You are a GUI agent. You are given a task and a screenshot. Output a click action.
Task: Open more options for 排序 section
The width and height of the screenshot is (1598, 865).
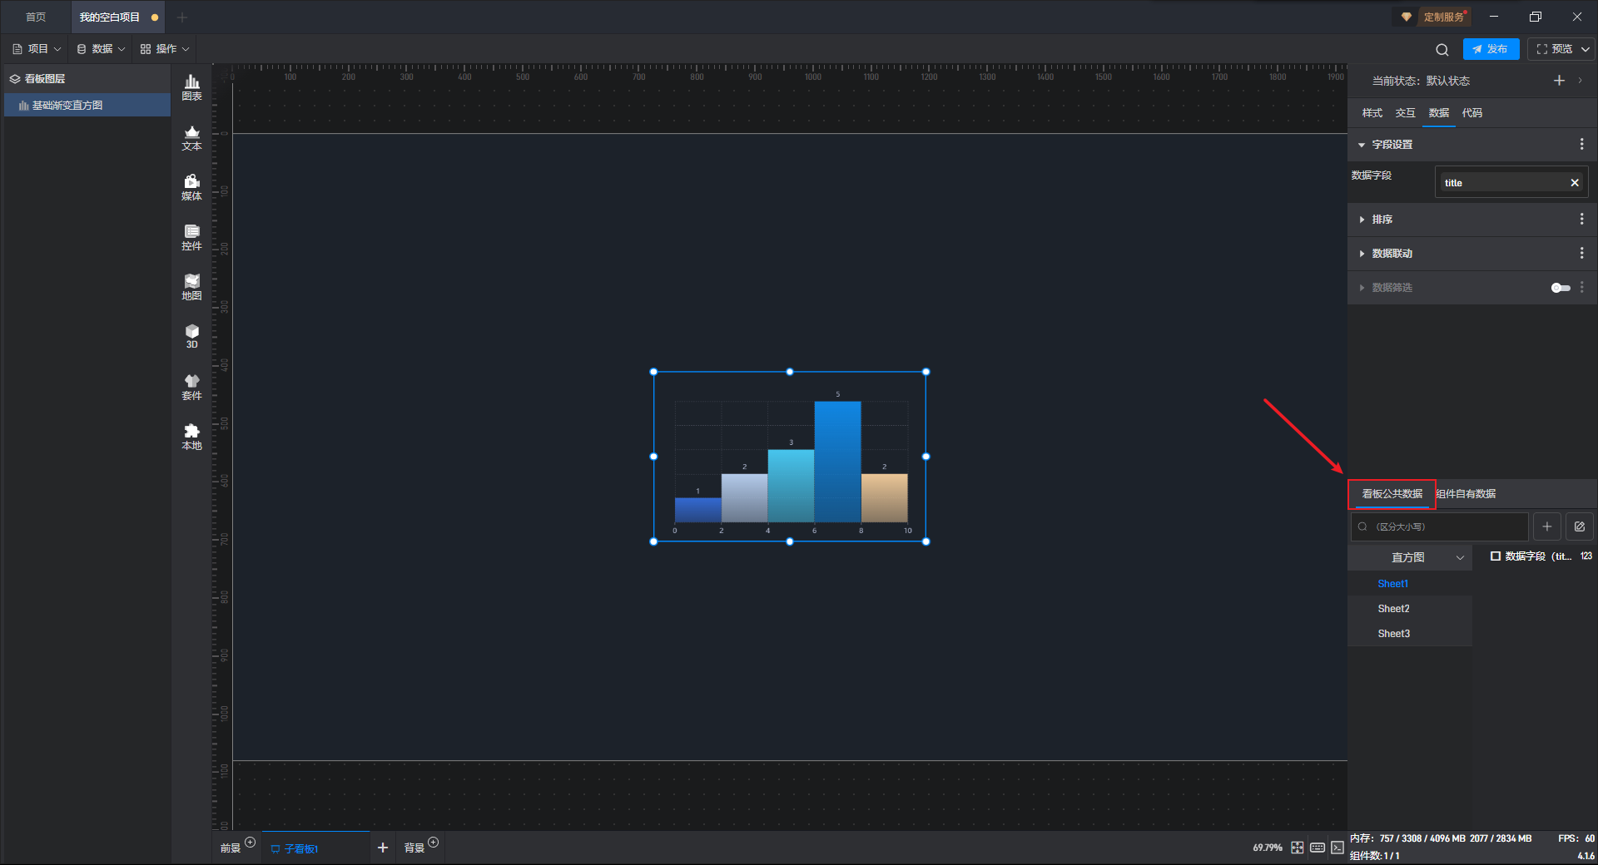pyautogui.click(x=1582, y=220)
